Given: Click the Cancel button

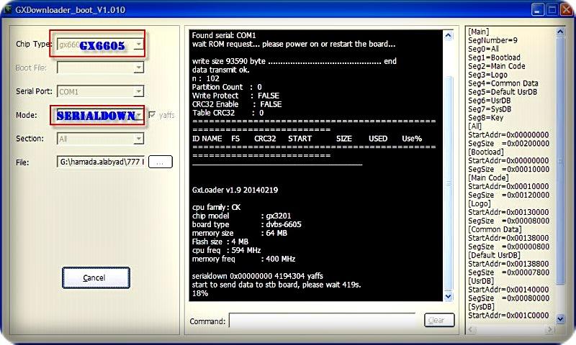Looking at the screenshot, I should (96, 277).
